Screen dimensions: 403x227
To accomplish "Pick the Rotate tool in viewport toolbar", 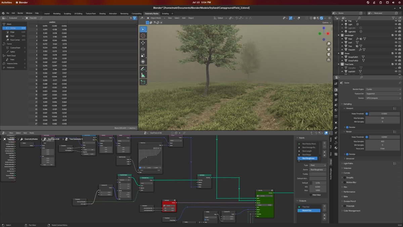I will 143,49.
